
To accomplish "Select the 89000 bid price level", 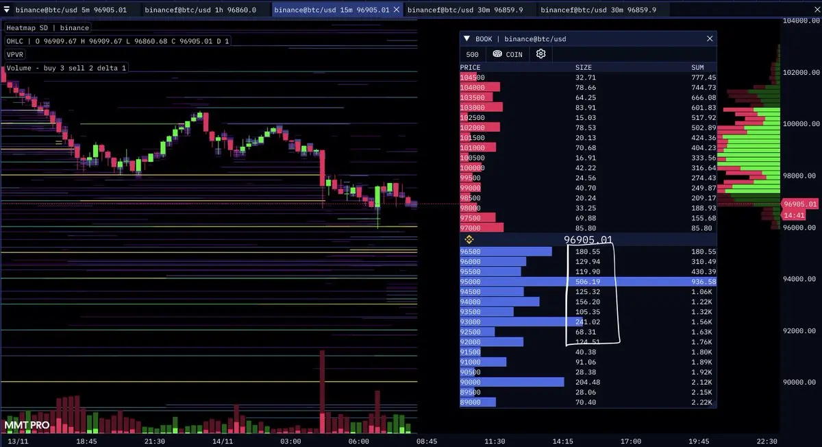I will [588, 402].
